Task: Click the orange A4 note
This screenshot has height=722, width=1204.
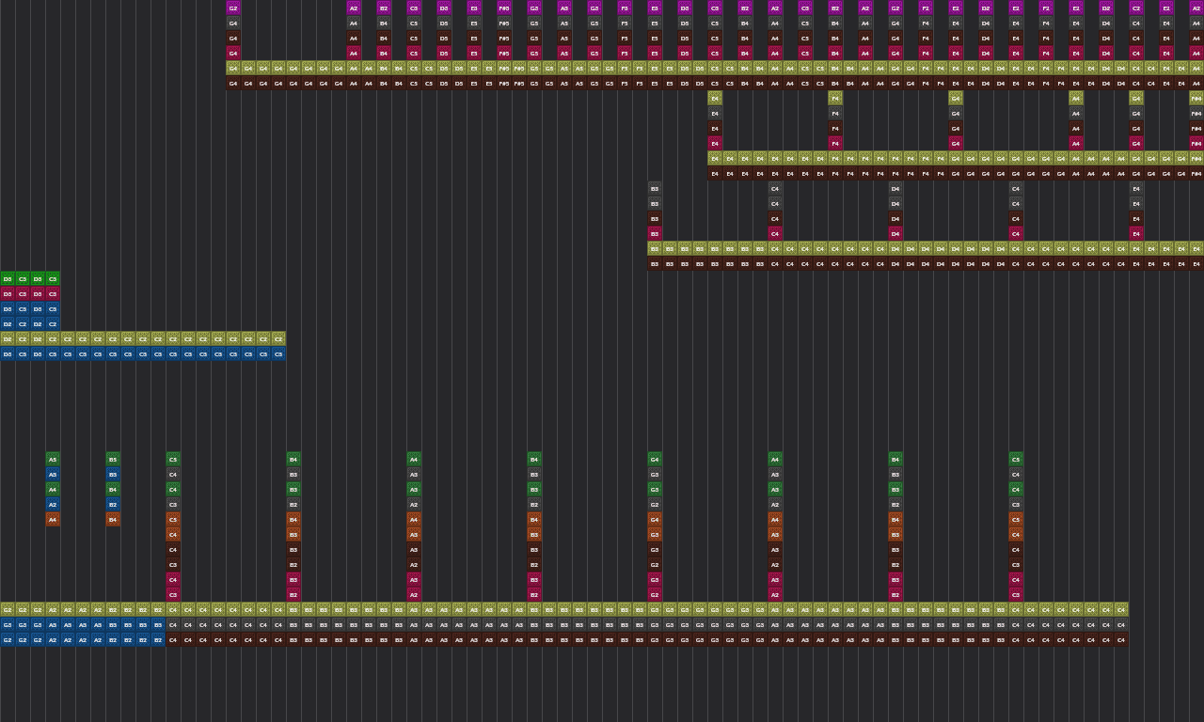Action: pos(52,520)
